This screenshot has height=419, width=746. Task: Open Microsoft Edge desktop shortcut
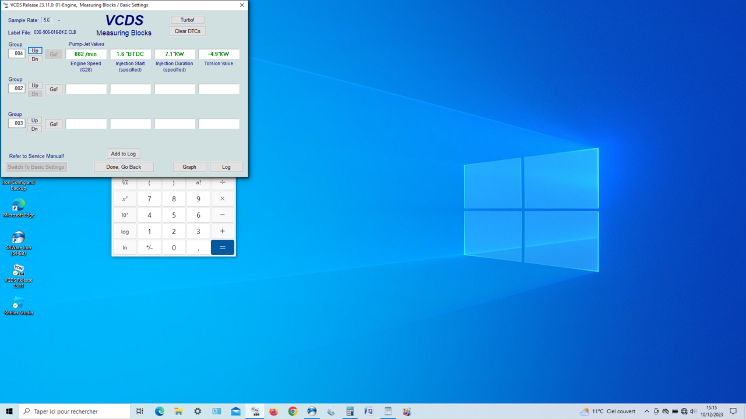pyautogui.click(x=19, y=206)
